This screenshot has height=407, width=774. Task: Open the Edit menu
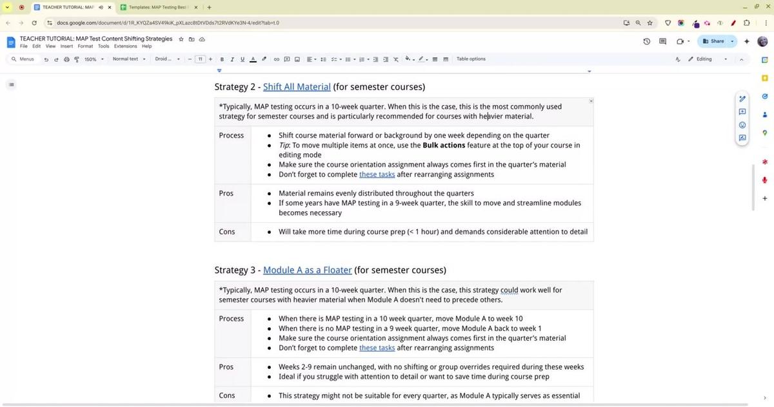[36, 46]
